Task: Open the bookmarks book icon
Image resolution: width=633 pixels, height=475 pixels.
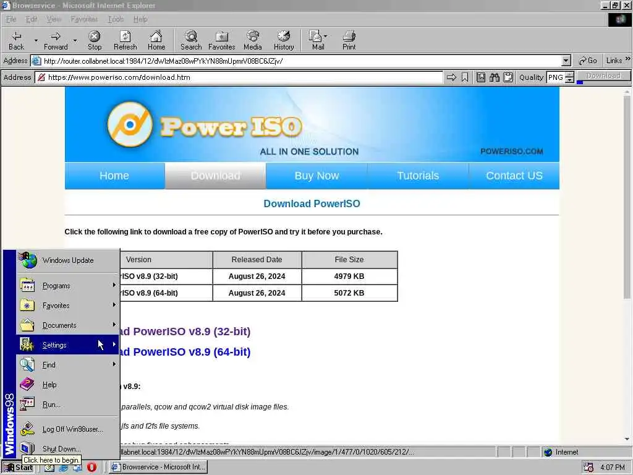Action: (x=480, y=77)
